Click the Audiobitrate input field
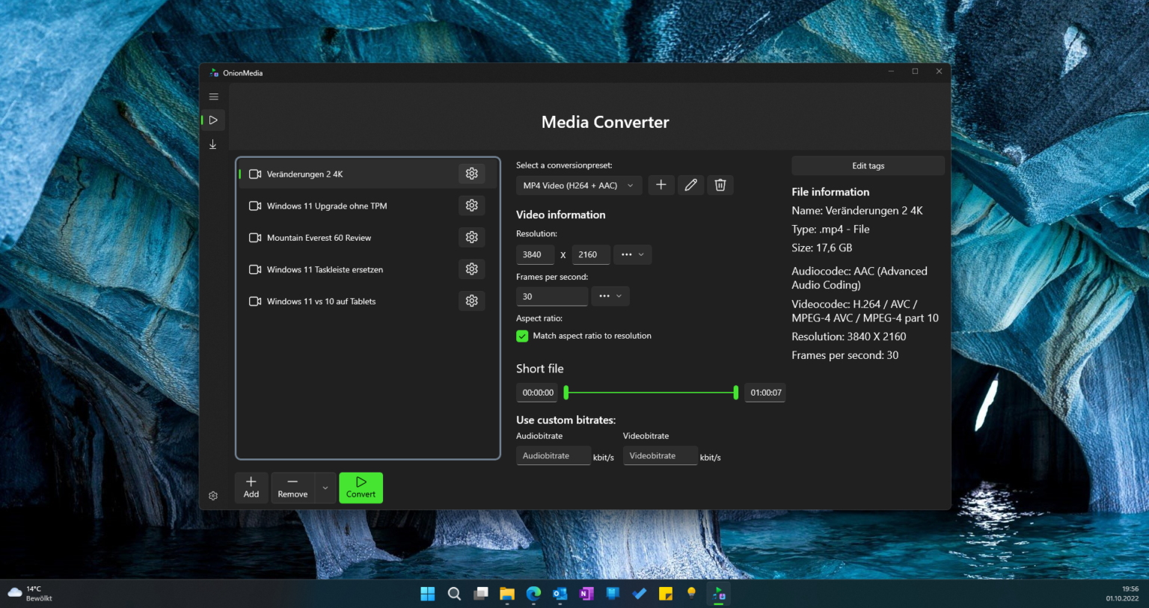Screen dimensions: 1149x608 tap(554, 456)
